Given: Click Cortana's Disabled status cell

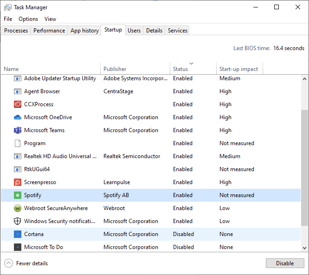Looking at the screenshot, I should (183, 234).
